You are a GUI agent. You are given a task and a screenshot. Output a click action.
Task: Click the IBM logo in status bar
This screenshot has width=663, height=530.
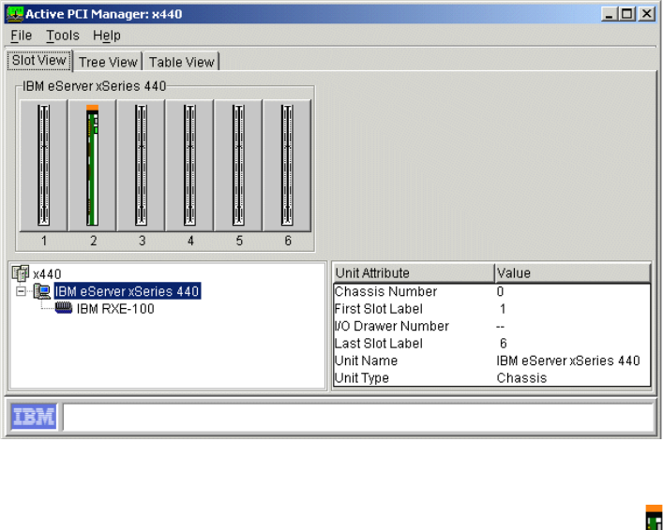(x=34, y=417)
